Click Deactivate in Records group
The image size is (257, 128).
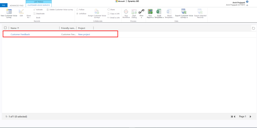pyautogui.click(x=39, y=14)
